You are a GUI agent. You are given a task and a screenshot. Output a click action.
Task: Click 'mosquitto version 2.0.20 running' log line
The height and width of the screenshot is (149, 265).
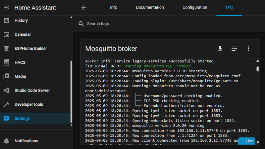[x=145, y=126]
